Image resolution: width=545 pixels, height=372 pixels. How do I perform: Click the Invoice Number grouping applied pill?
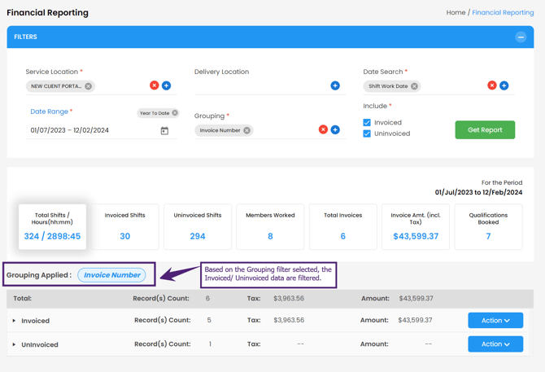(x=112, y=275)
